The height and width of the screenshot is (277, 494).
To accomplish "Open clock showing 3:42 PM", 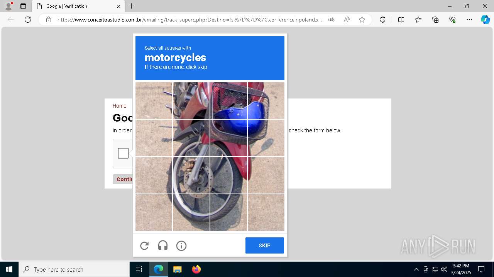I will tap(461, 269).
